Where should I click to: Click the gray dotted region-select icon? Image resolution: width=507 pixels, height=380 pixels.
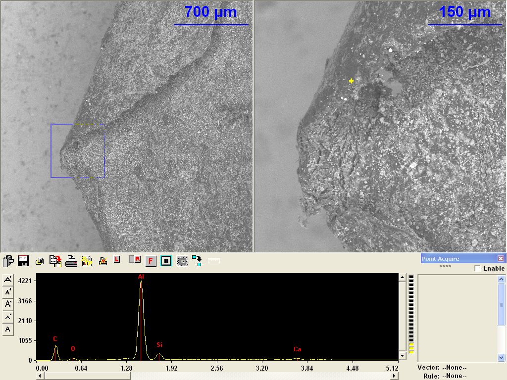coord(182,261)
